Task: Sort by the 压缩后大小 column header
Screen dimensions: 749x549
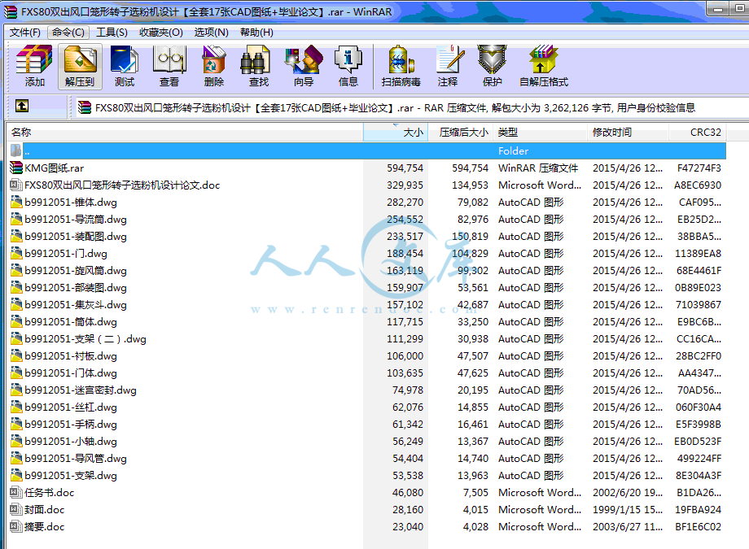Action: click(x=461, y=133)
